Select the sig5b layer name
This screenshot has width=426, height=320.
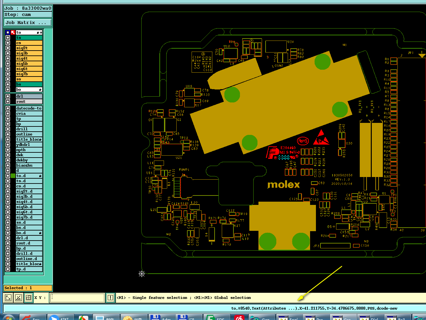pyautogui.click(x=29, y=64)
